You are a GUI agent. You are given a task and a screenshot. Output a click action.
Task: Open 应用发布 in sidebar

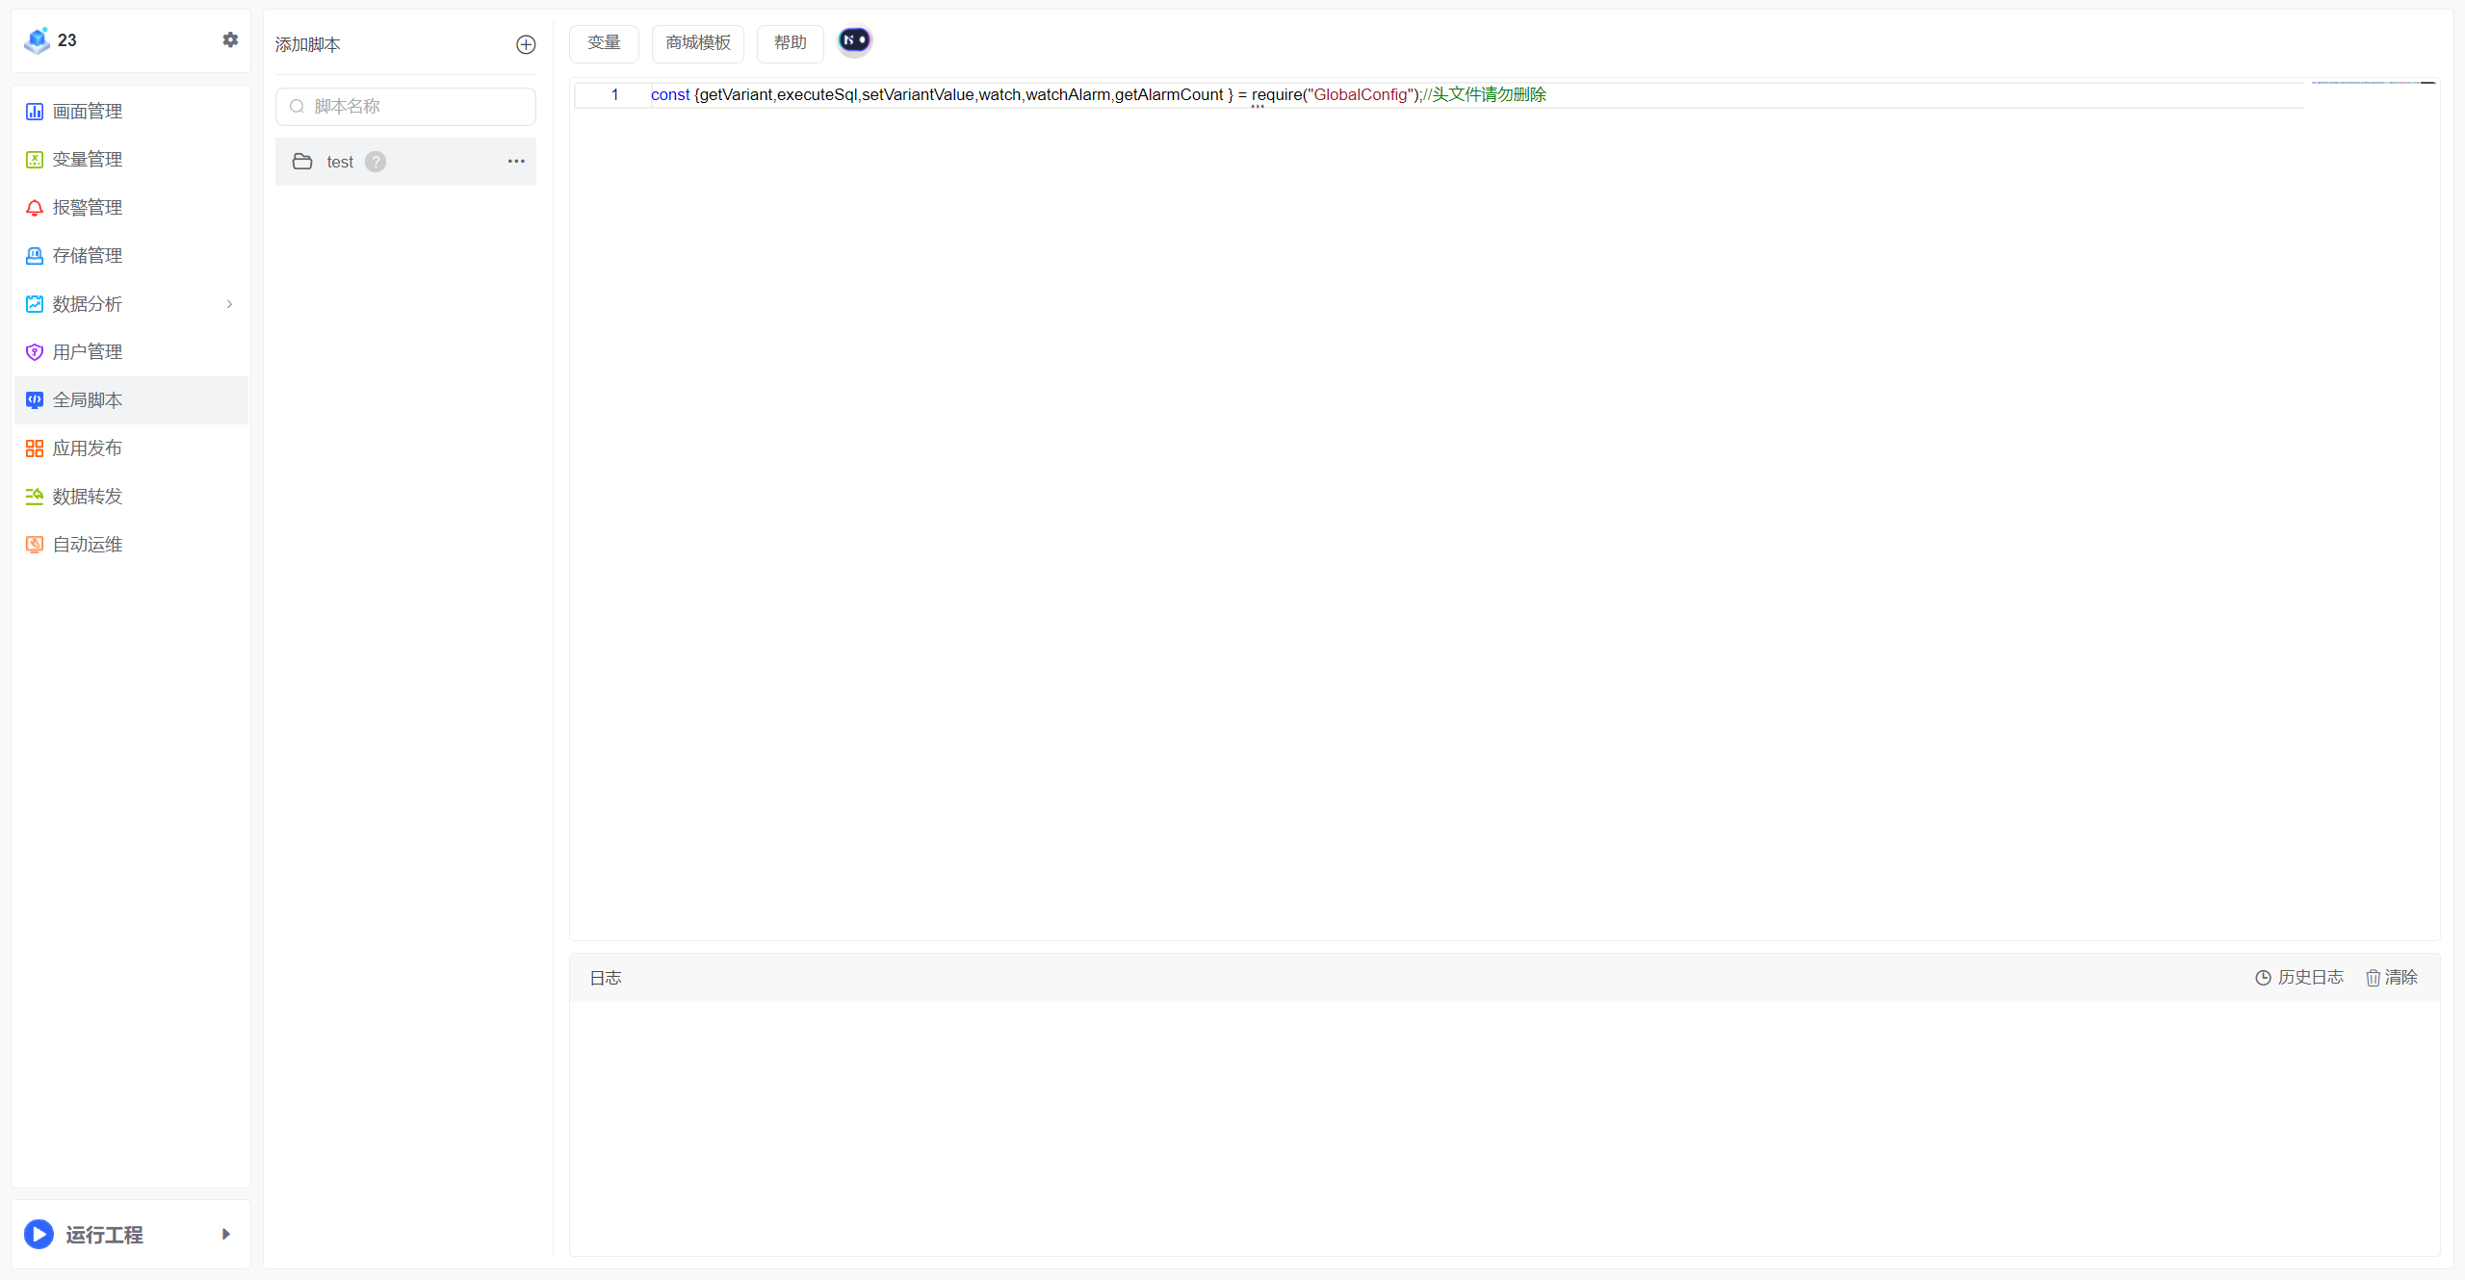(88, 448)
